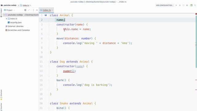
Task: Click underlined 'name' parameter on line 12
Action: (x=79, y=66)
